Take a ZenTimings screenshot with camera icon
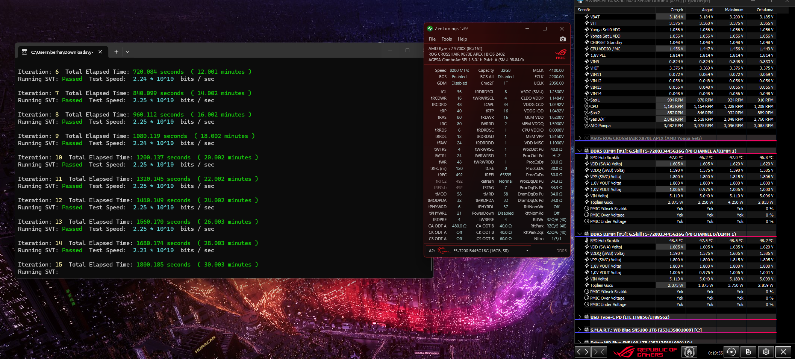 click(562, 39)
